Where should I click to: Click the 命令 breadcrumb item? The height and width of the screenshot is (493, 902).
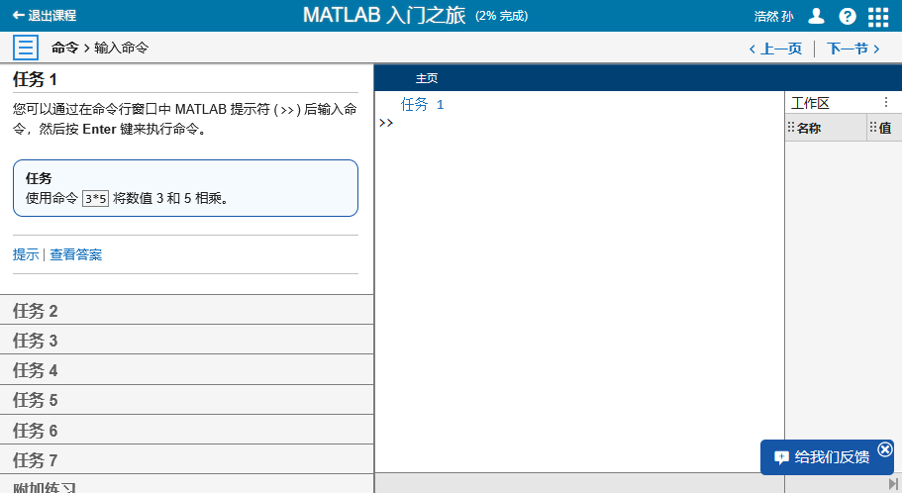click(64, 48)
